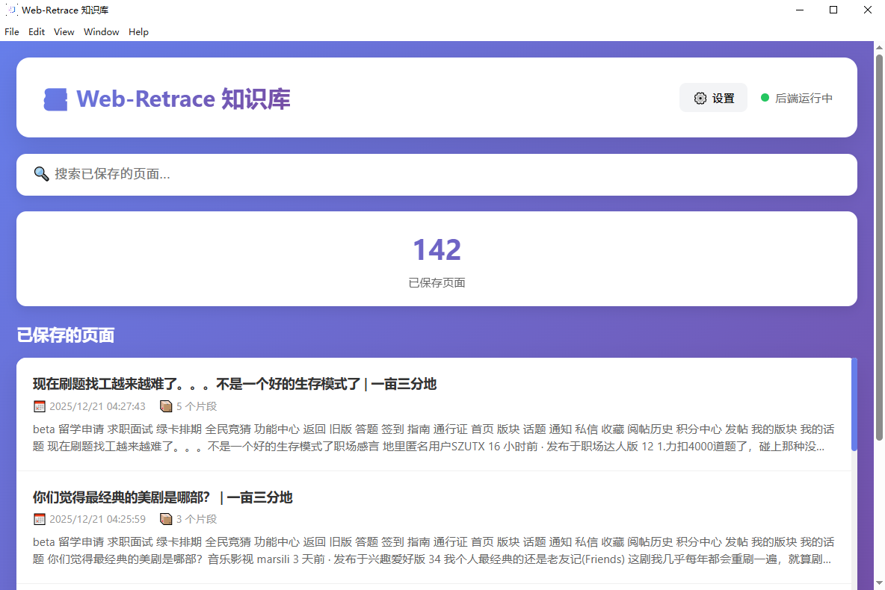
Task: Click the green backend status dot
Action: pos(765,98)
